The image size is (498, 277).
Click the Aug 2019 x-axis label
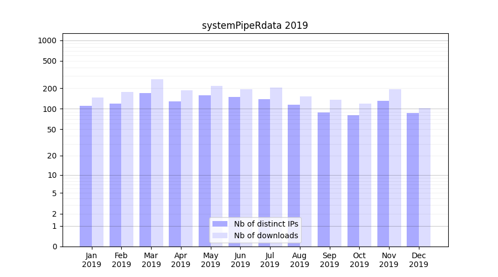[299, 260]
